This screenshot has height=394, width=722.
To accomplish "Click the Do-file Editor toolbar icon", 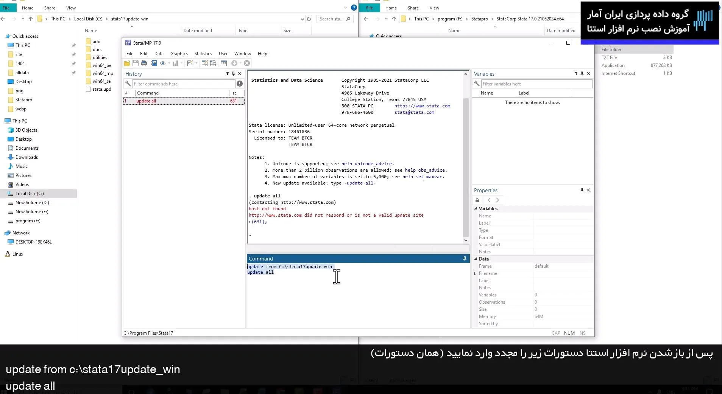I will [190, 63].
